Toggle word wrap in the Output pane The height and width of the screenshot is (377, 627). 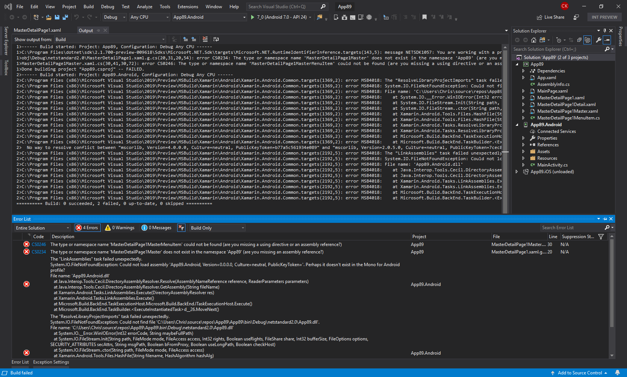pyautogui.click(x=216, y=39)
